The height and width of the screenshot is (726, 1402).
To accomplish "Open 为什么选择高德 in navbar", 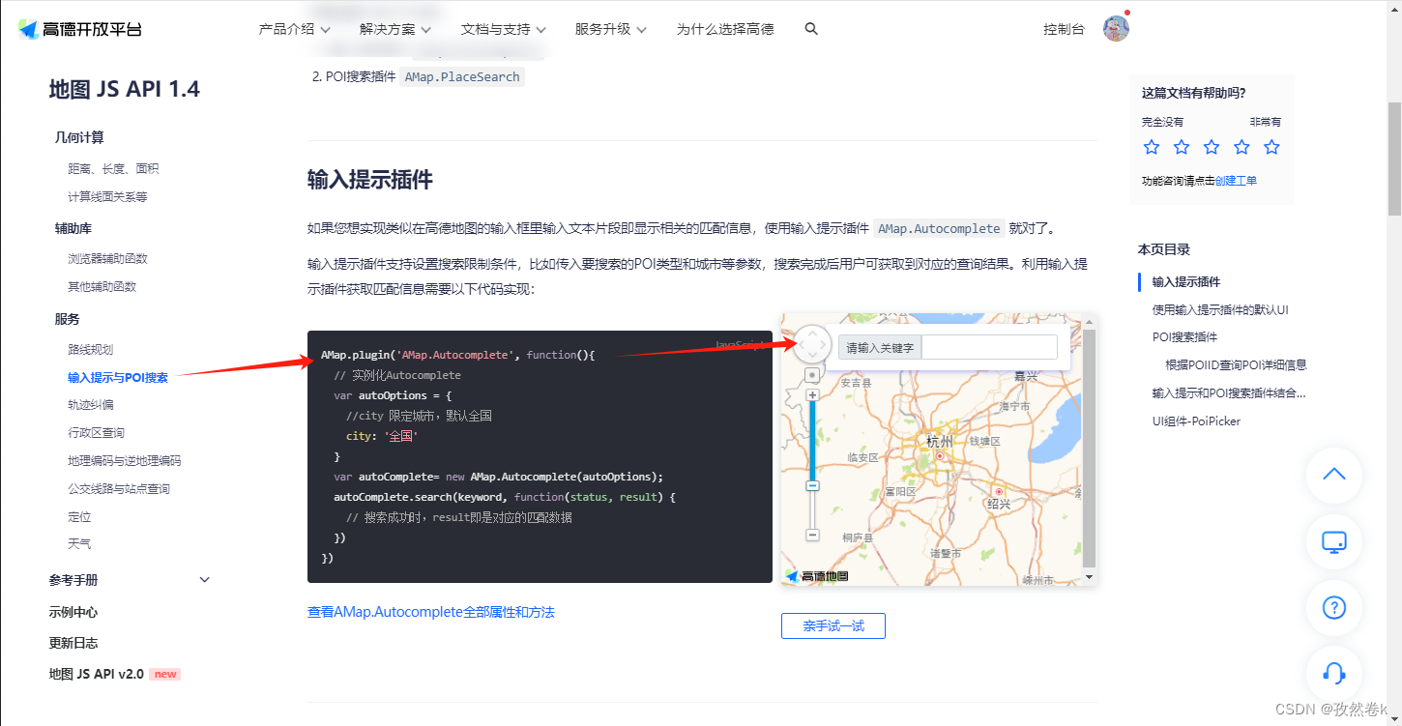I will pos(725,29).
